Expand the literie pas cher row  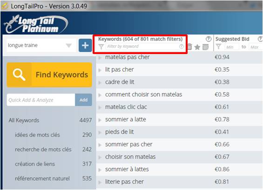coord(100,182)
